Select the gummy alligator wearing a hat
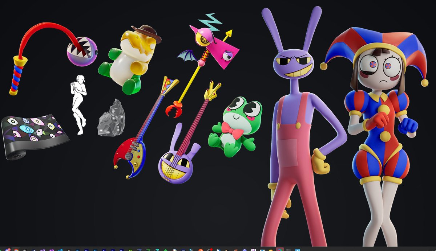Screen dimensions: 436x251 pos(129,60)
